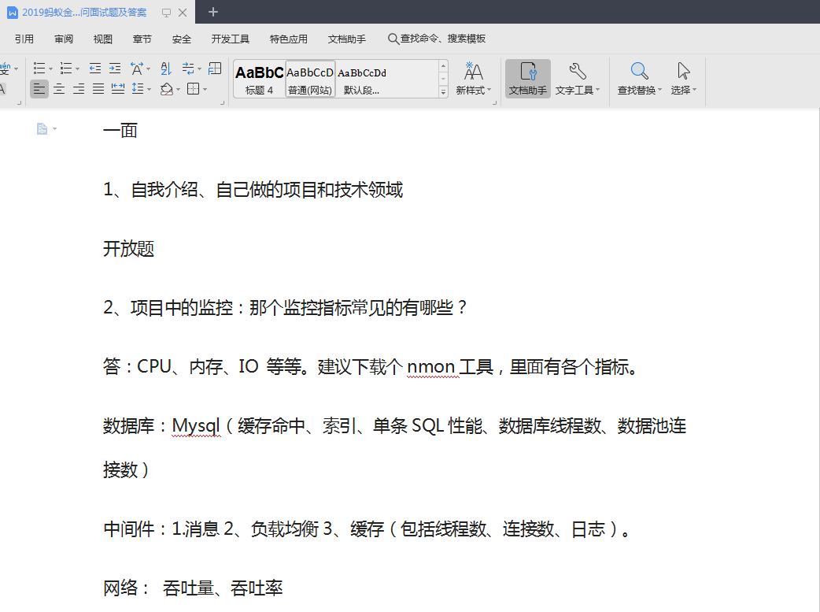Viewport: 820px width, 612px height.
Task: Apply the 普通(网站) style
Action: coord(309,79)
